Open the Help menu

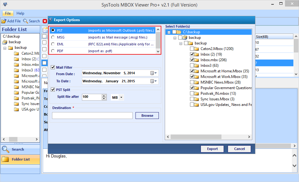[20, 13]
